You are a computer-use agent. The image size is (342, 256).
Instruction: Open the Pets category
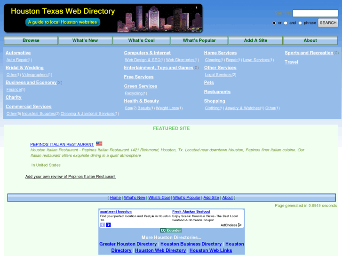coord(209,82)
